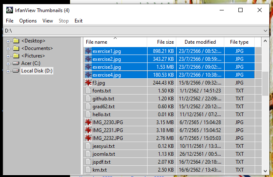Viewport: 273px width, 177px height.
Task: Open the View menu
Action: (48, 21)
